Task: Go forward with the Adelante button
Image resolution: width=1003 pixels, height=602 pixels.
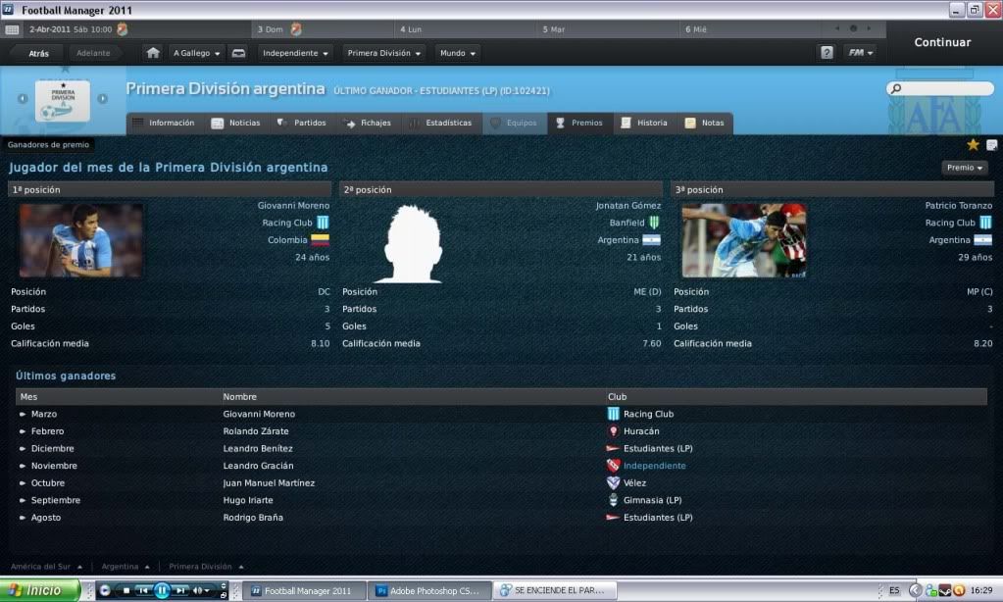Action: (93, 53)
